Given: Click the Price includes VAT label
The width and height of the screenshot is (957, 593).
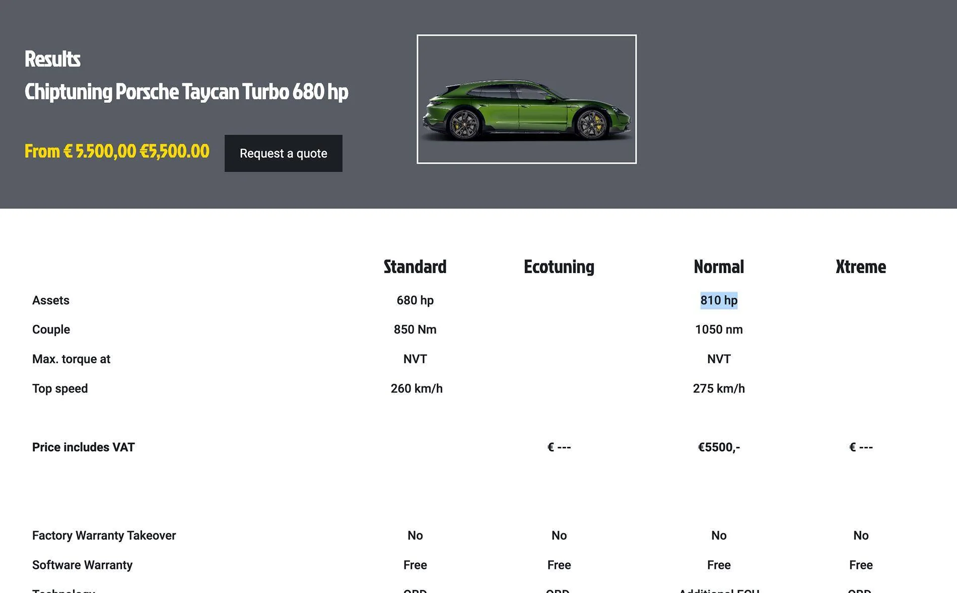Looking at the screenshot, I should 84,447.
